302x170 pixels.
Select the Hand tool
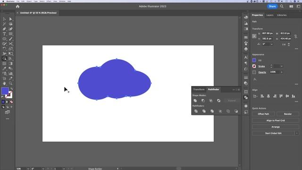[4, 84]
